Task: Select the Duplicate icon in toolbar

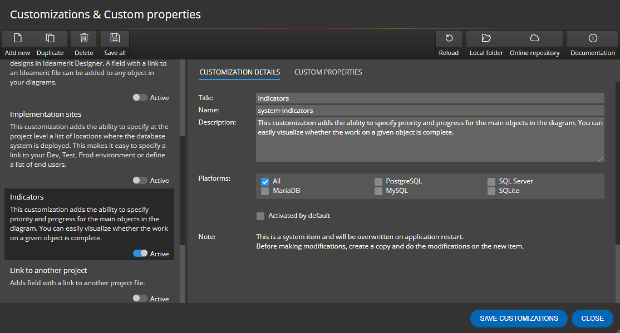Action: (50, 38)
